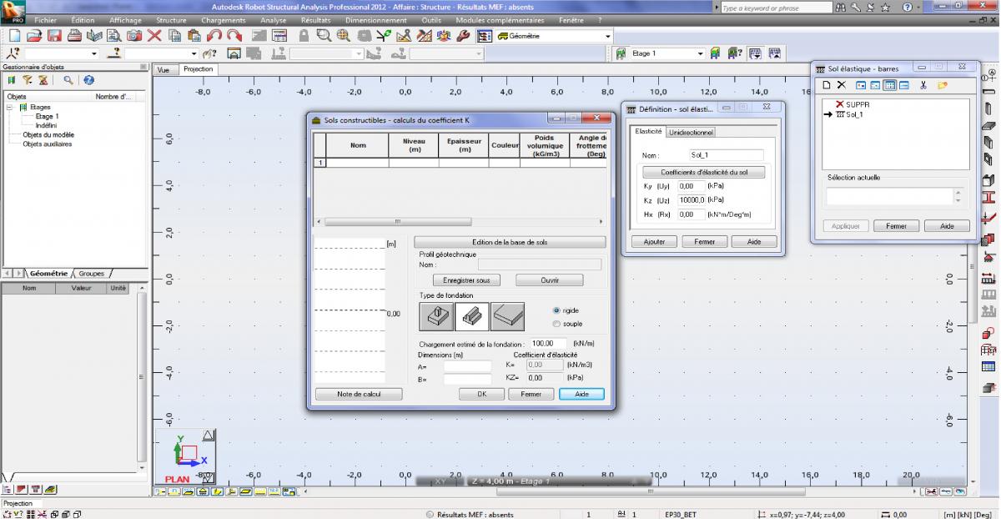
Task: Click the Print icon in main toolbar
Action: [75, 36]
